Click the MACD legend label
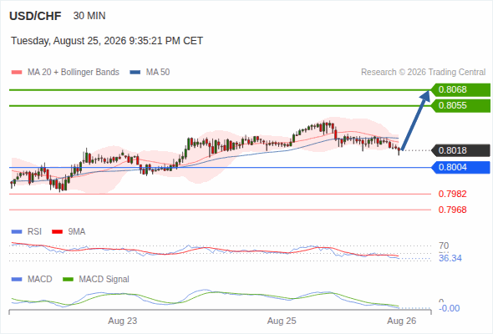493x334 pixels. (x=40, y=280)
